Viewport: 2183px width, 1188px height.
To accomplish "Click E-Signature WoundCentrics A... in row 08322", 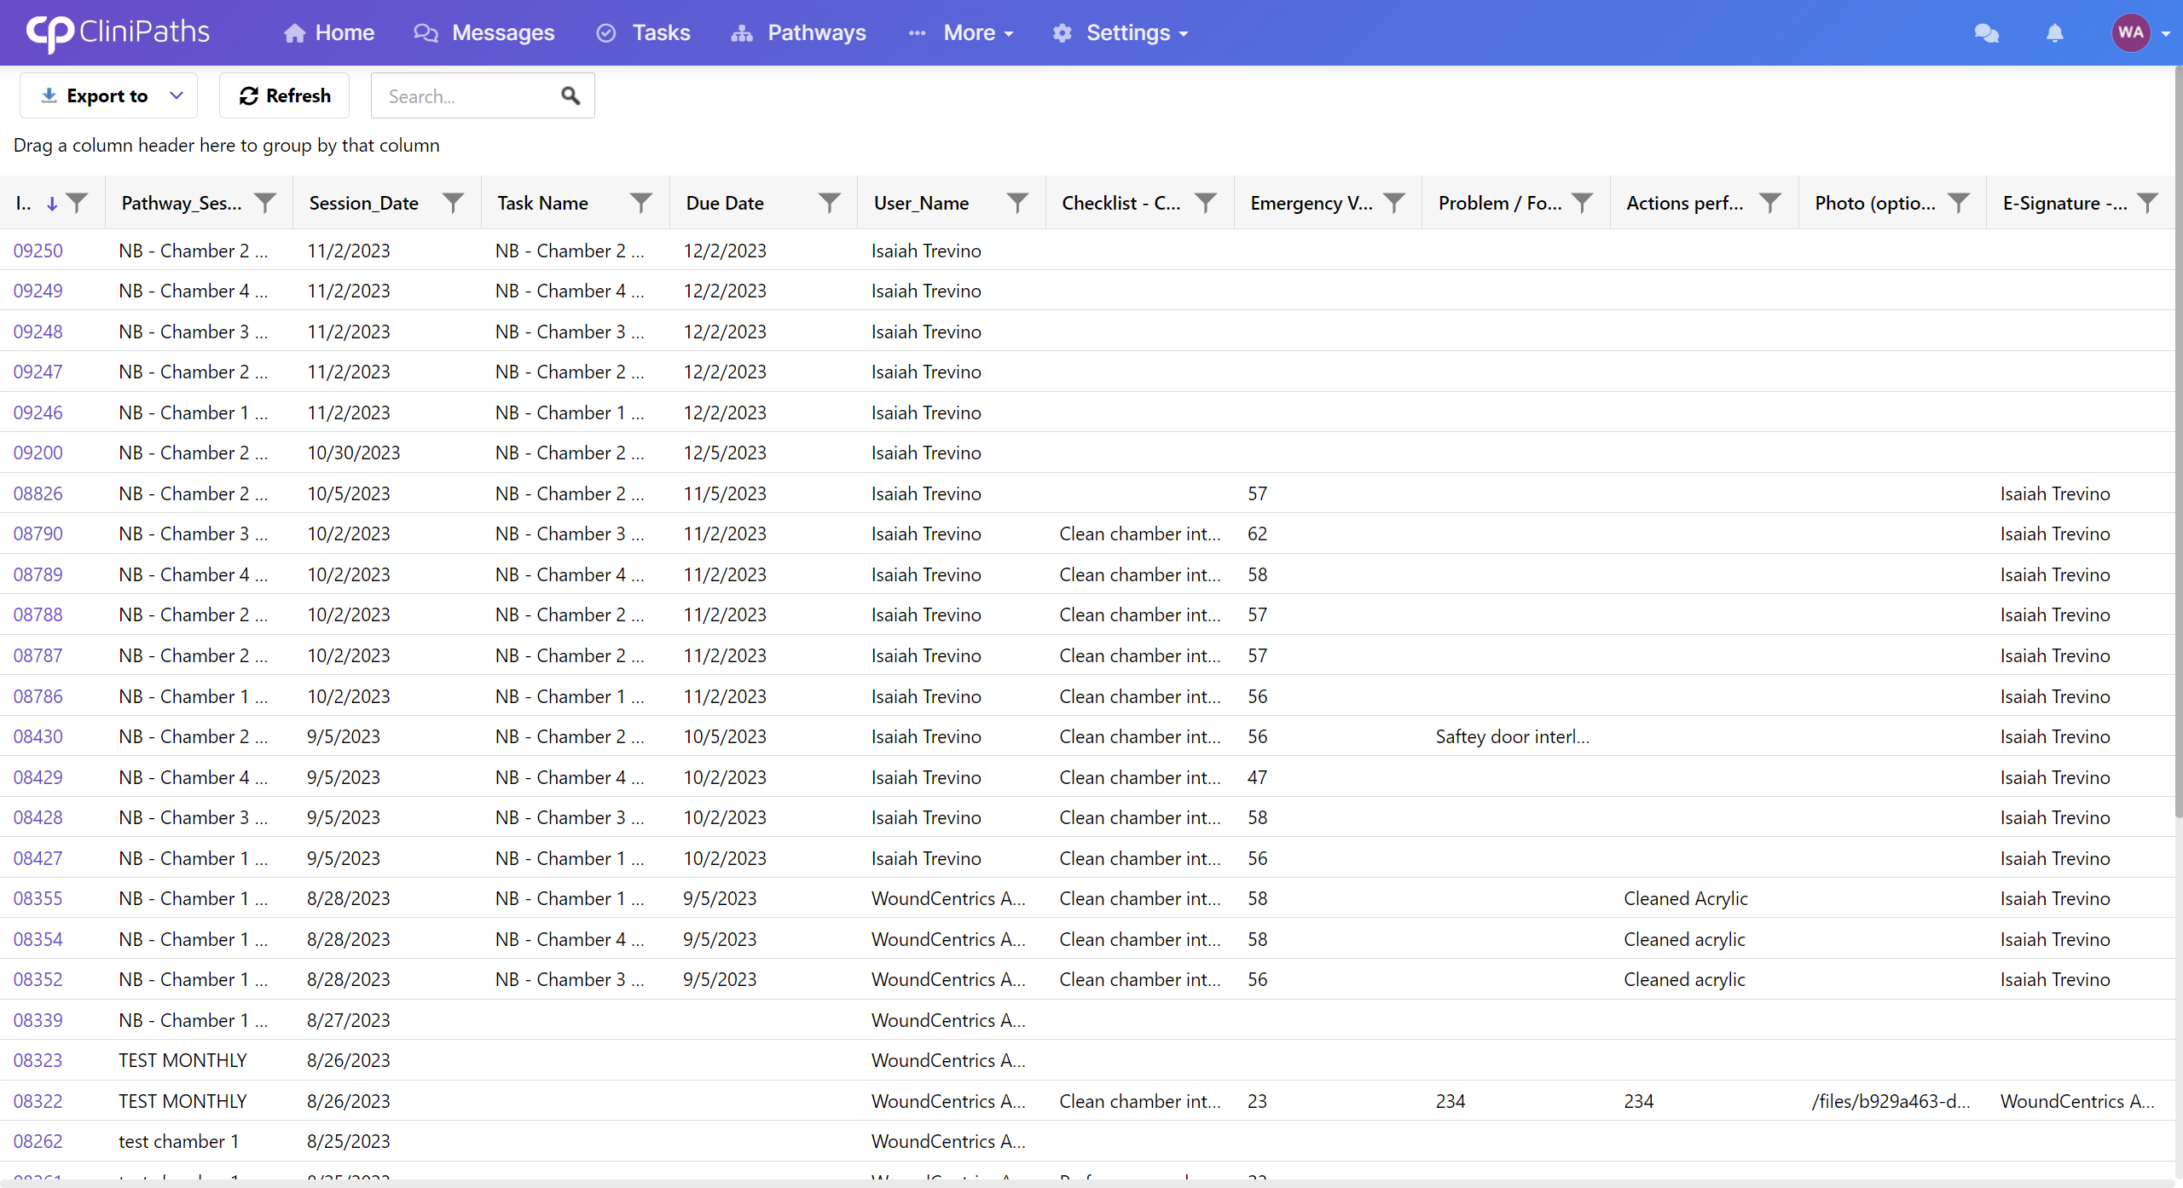I will point(2077,1101).
